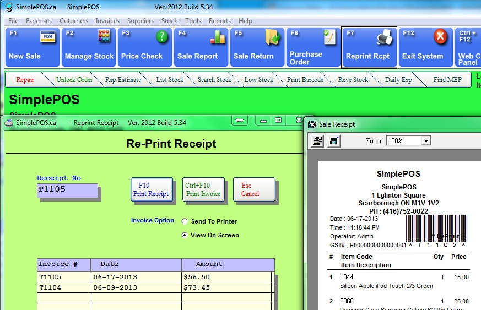Open the Cutomers menu
This screenshot has height=310, width=481.
(74, 21)
